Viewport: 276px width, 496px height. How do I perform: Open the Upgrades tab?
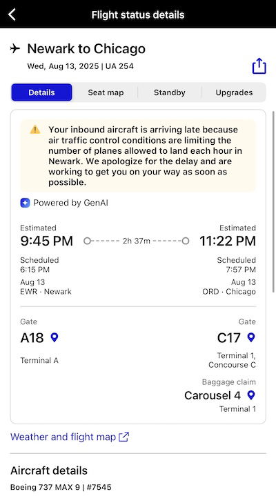[234, 92]
